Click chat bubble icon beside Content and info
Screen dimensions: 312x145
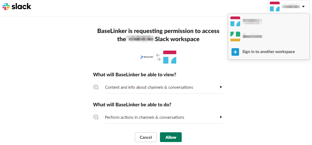pyautogui.click(x=96, y=87)
